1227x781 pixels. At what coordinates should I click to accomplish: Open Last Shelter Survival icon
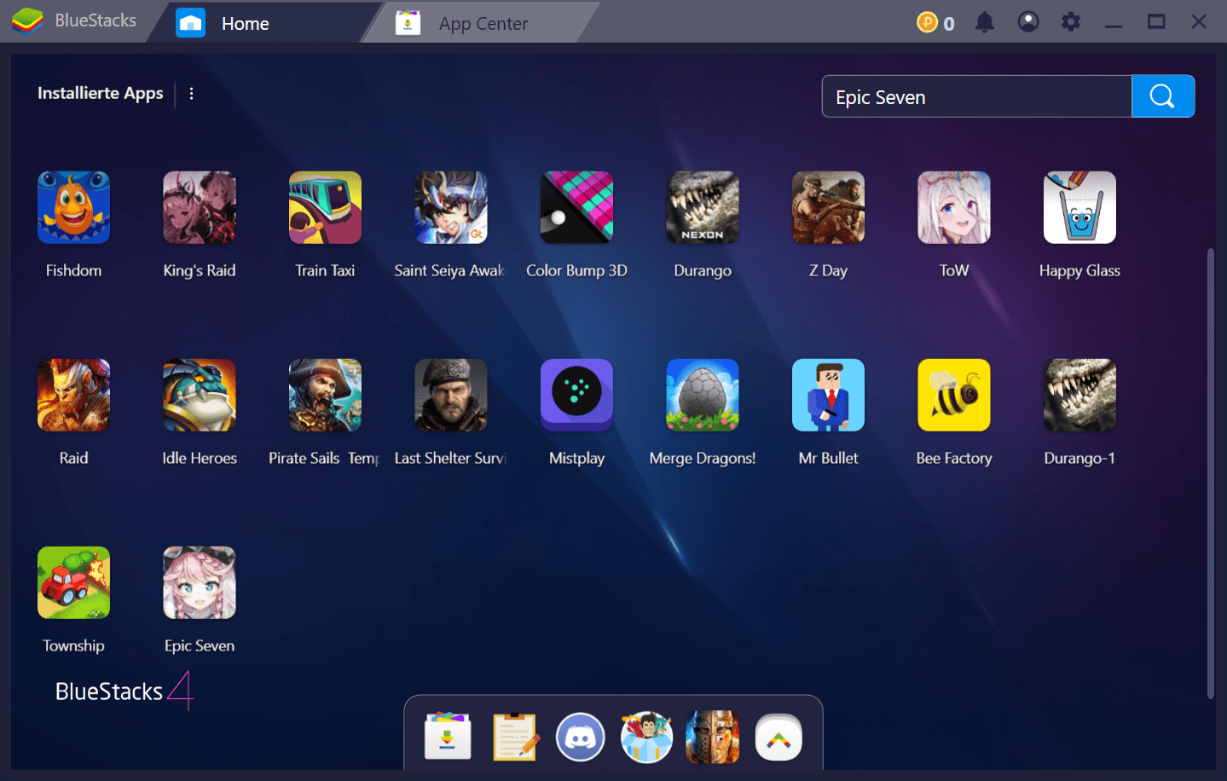coord(451,395)
